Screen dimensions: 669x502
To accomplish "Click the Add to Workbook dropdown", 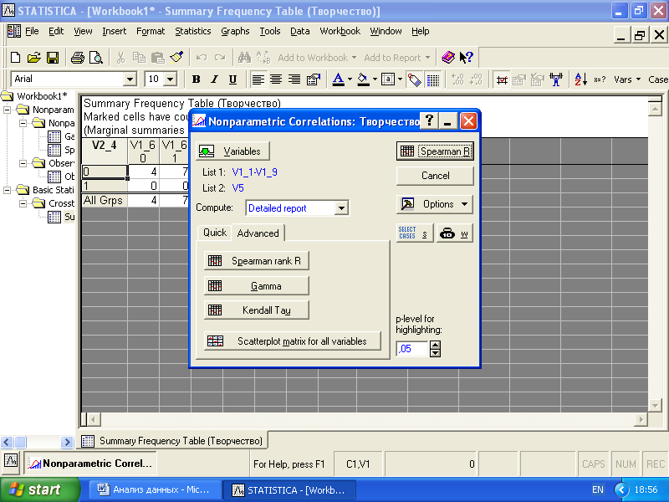I will (x=317, y=58).
